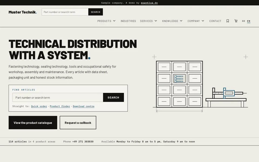Expand the Company menu chevron
The width and height of the screenshot is (259, 162).
(x=203, y=21)
